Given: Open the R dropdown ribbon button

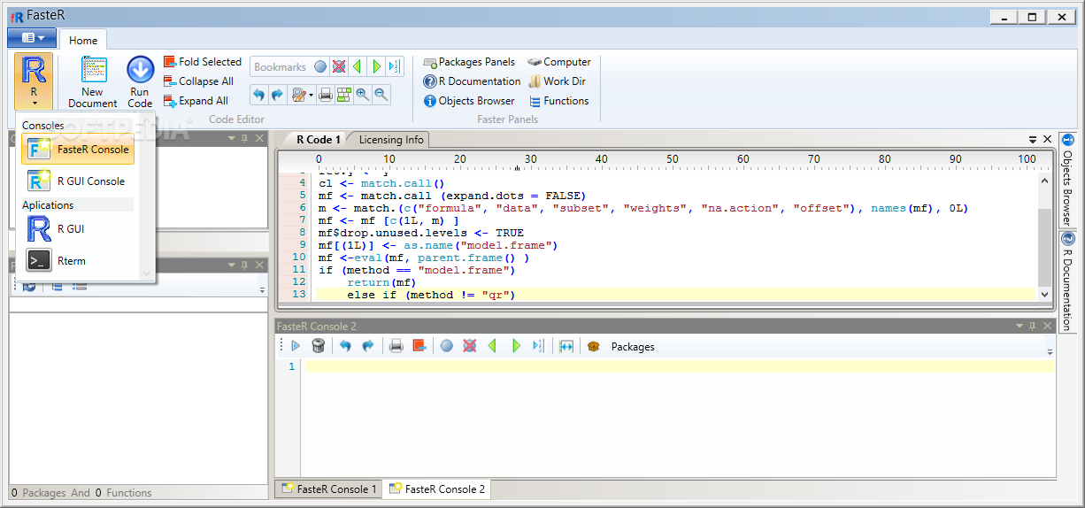Looking at the screenshot, I should (34, 81).
